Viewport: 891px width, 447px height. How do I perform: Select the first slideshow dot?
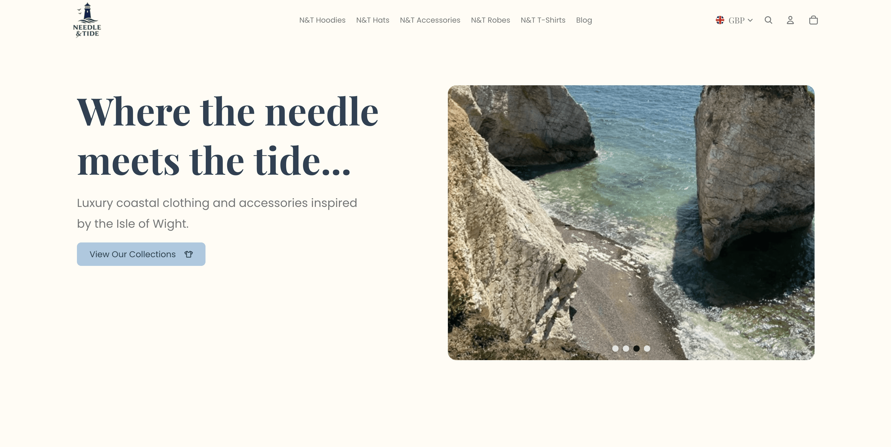click(x=615, y=349)
